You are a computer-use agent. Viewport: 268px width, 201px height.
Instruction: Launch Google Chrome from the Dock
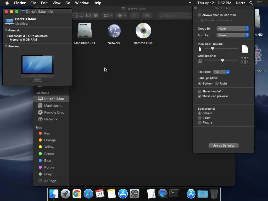pyautogui.click(x=77, y=194)
